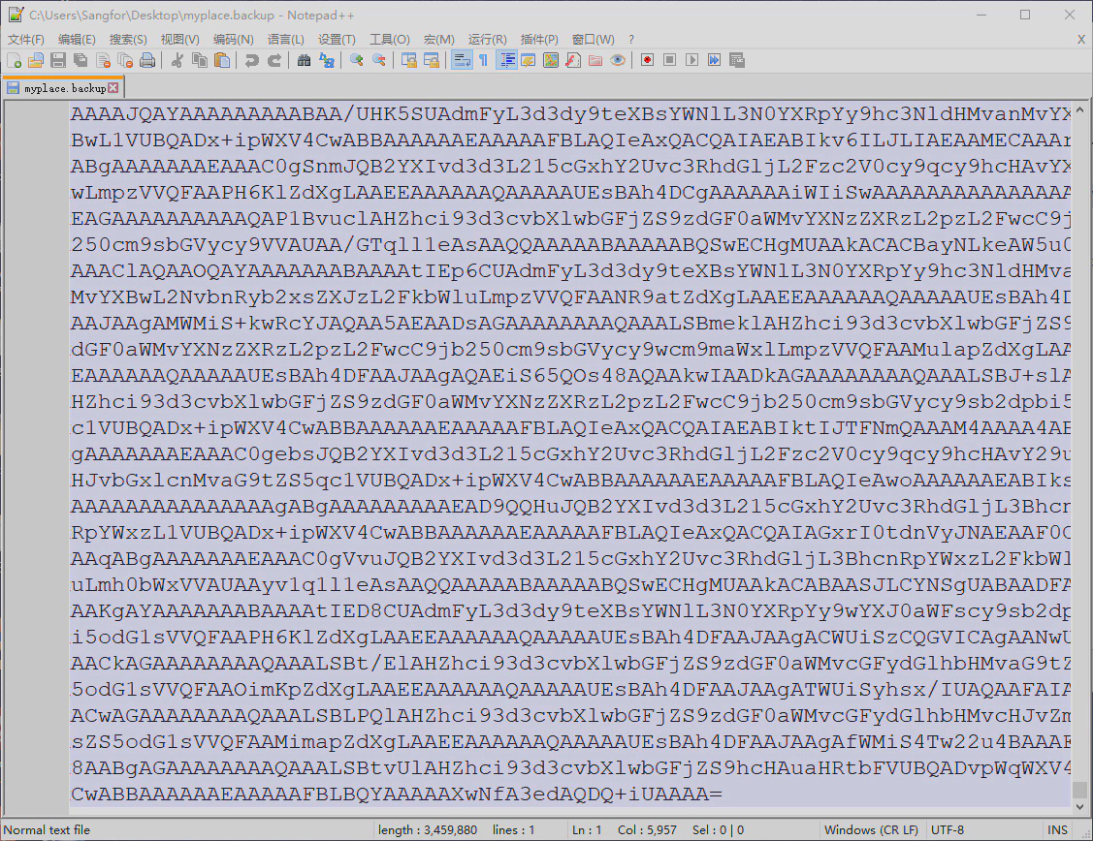
Task: Click UTF-8 encoding in status bar
Action: coord(955,830)
